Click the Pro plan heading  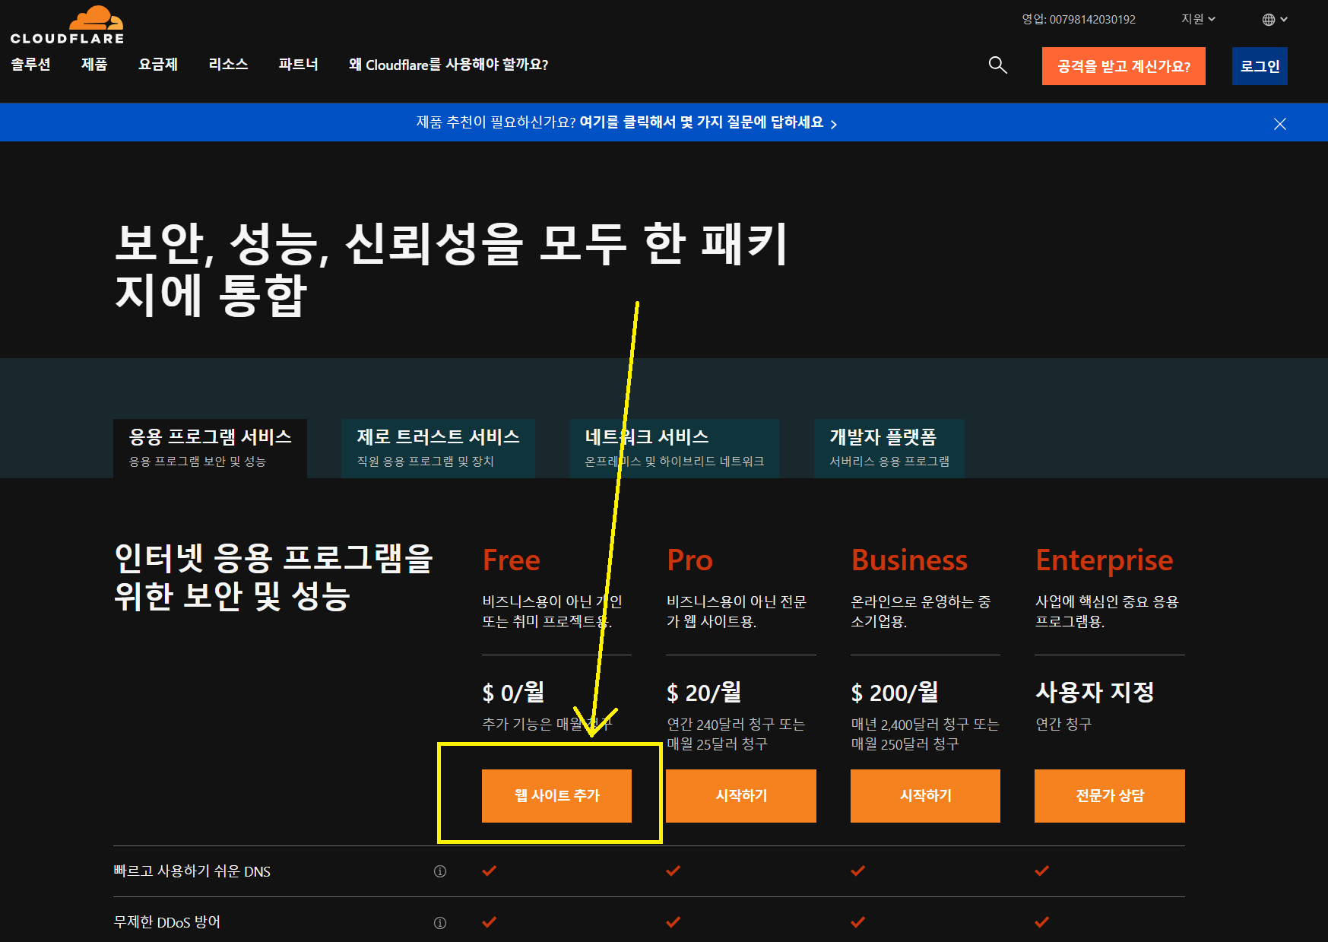click(x=690, y=560)
